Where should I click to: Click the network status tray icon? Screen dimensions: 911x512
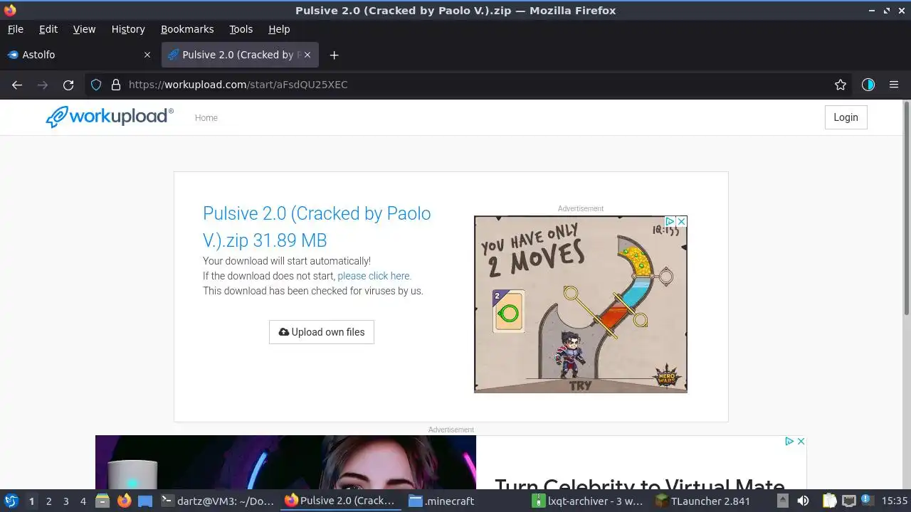[x=848, y=501]
